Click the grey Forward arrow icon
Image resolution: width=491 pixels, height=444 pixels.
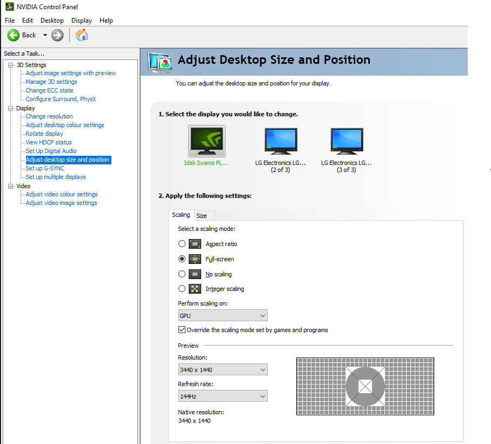[57, 35]
